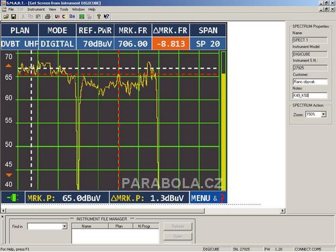Screen dimensions: 336x252
Task: Click the Open file toolbar icon
Action: (6, 17)
